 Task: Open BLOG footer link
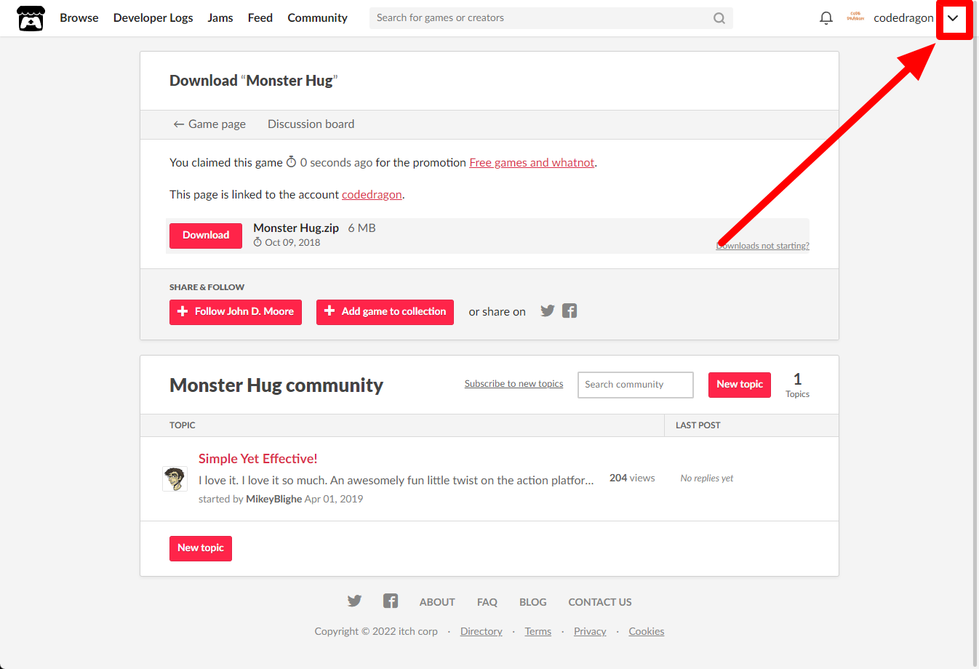533,602
